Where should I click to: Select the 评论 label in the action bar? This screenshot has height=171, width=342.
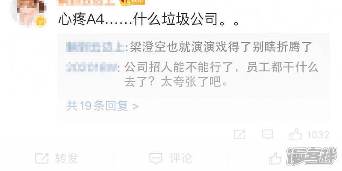tap(180, 158)
